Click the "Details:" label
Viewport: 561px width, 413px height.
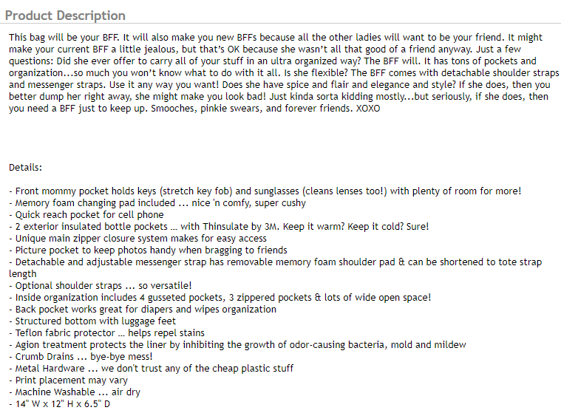point(26,168)
